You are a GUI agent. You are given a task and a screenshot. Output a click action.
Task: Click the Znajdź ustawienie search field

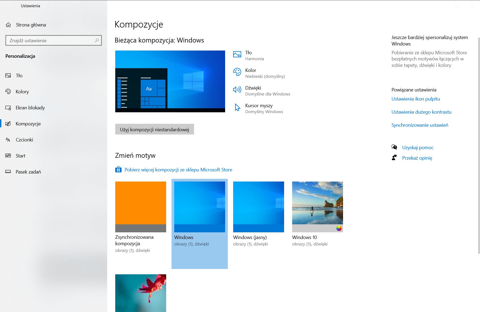53,40
